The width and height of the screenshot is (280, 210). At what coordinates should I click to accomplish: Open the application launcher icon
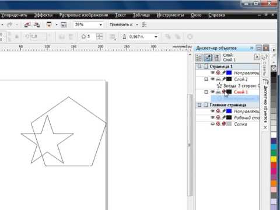[49, 24]
